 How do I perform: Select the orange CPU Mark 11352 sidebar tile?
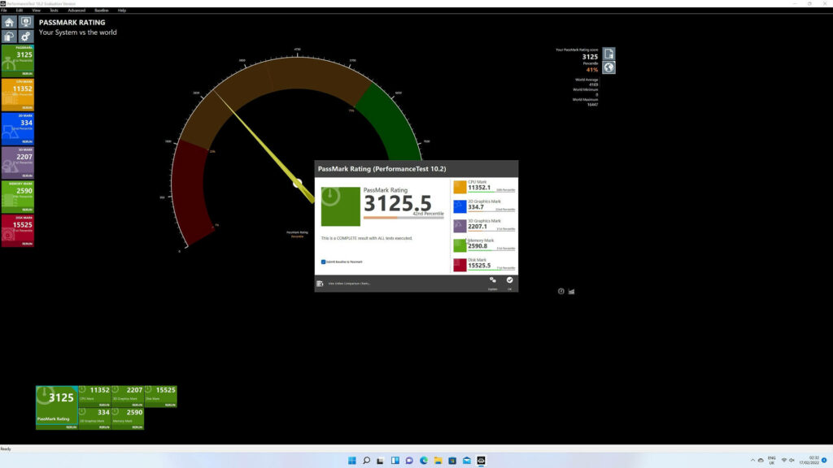[x=18, y=94]
